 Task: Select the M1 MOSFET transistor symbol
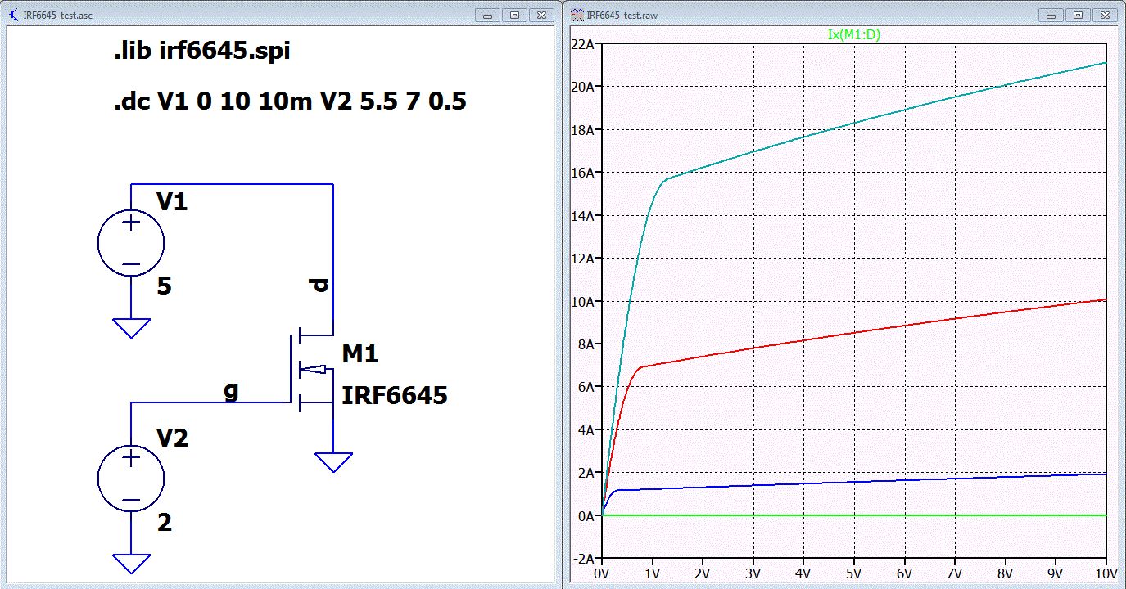click(312, 370)
